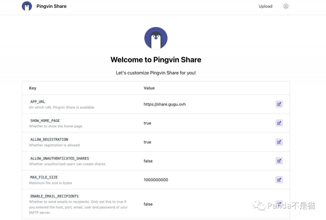Click 'Whether registration is allowed' description
Viewport: 326px width, 220px height.
pyautogui.click(x=54, y=145)
